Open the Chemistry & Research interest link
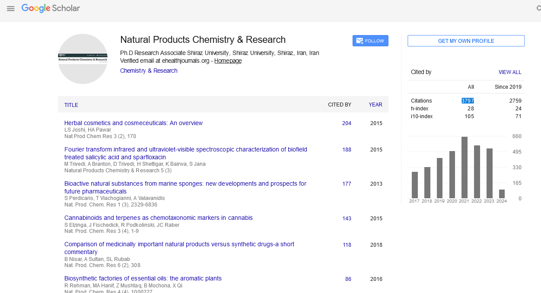This screenshot has width=541, height=293. point(149,71)
